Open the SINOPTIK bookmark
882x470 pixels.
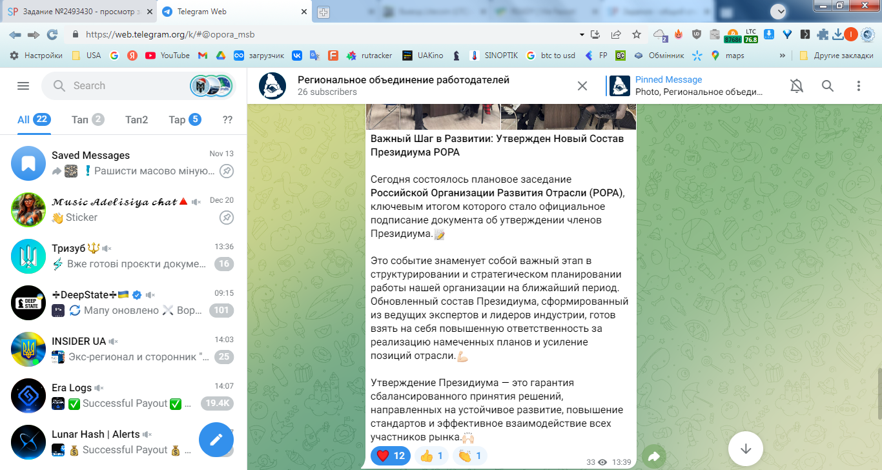[x=494, y=56]
